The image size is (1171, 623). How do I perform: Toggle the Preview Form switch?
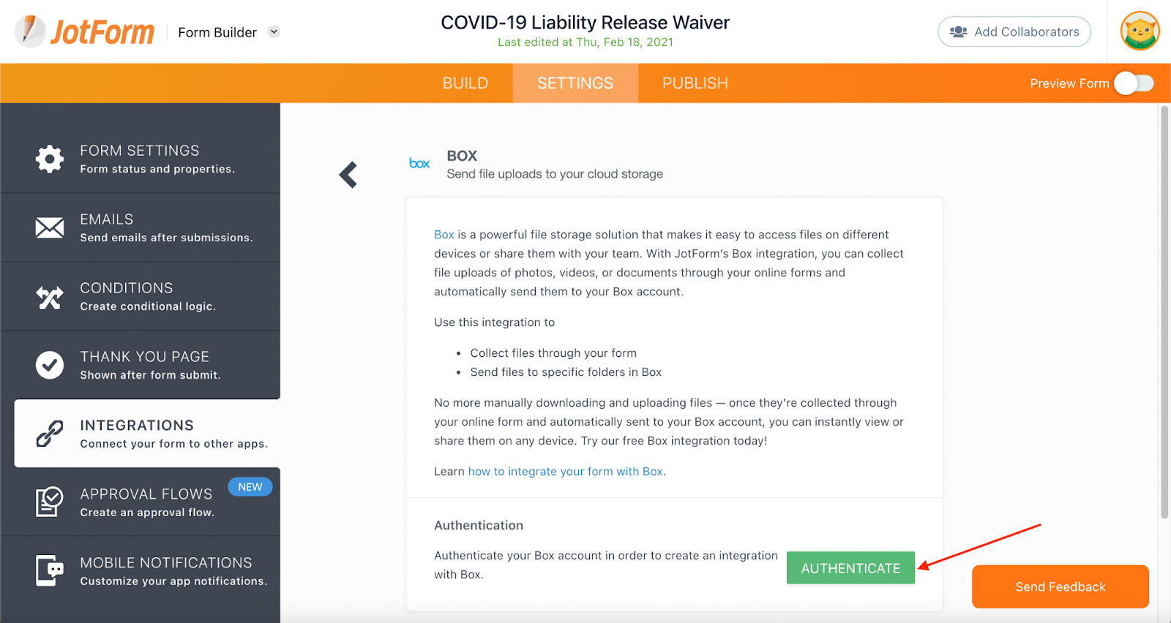click(x=1134, y=83)
